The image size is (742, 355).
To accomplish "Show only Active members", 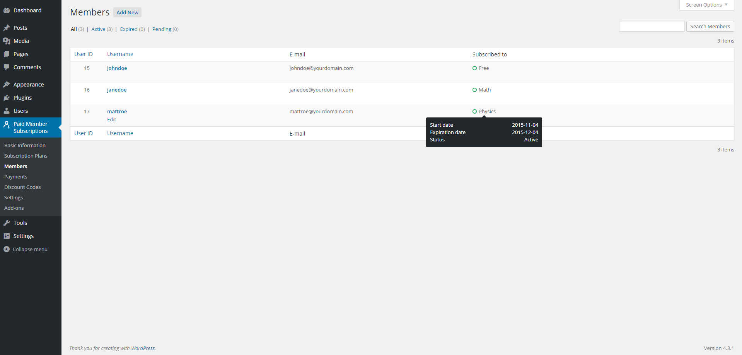I will (x=98, y=29).
